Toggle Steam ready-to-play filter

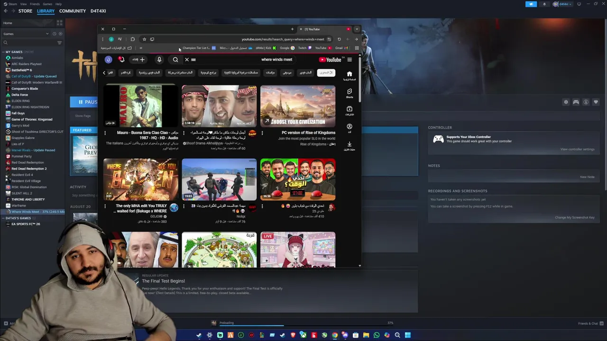[60, 34]
